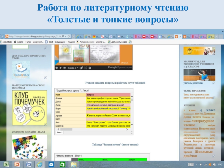Viewport: 224px width, 168px height.
Task: Click the 'учитель-родителю' link
Action: tap(193, 83)
